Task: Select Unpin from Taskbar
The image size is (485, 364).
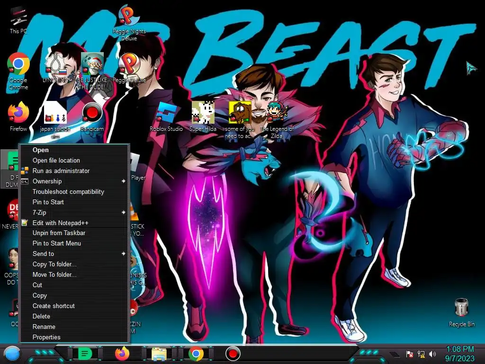Action: [x=74, y=233]
